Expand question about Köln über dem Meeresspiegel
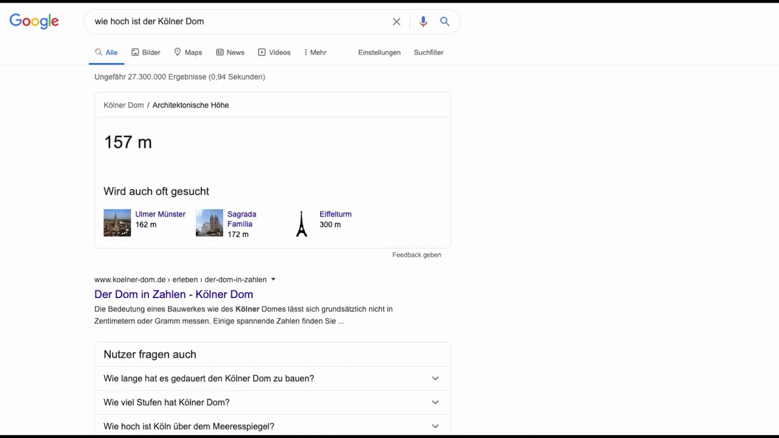The image size is (779, 438). [x=272, y=426]
